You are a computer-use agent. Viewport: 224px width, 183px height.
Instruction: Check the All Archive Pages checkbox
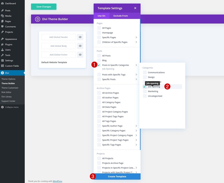click(99, 93)
